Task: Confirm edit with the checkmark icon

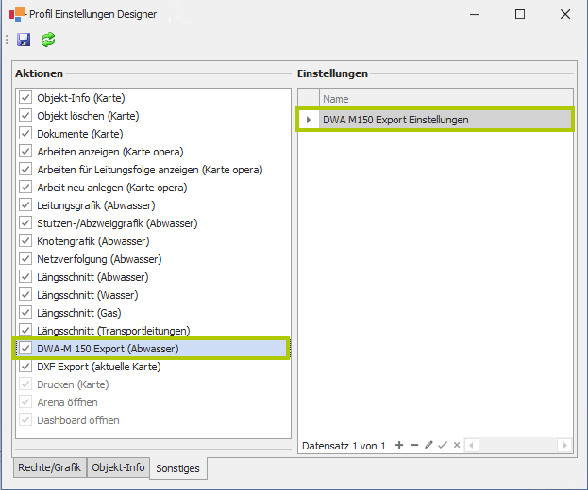Action: [x=443, y=445]
